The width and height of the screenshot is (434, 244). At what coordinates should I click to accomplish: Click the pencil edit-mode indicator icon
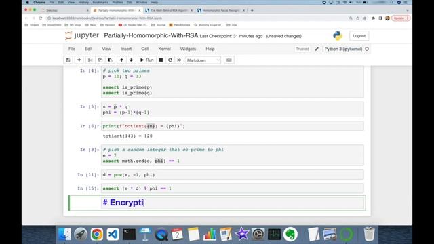[317, 49]
